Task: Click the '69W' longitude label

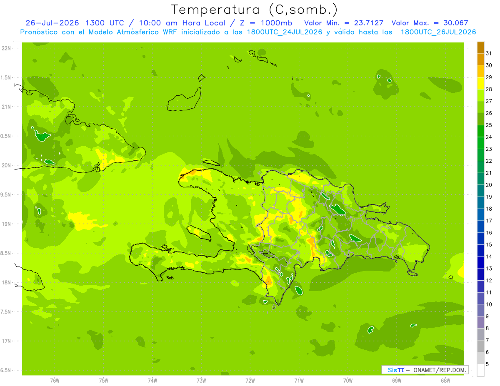Action: tap(397, 381)
